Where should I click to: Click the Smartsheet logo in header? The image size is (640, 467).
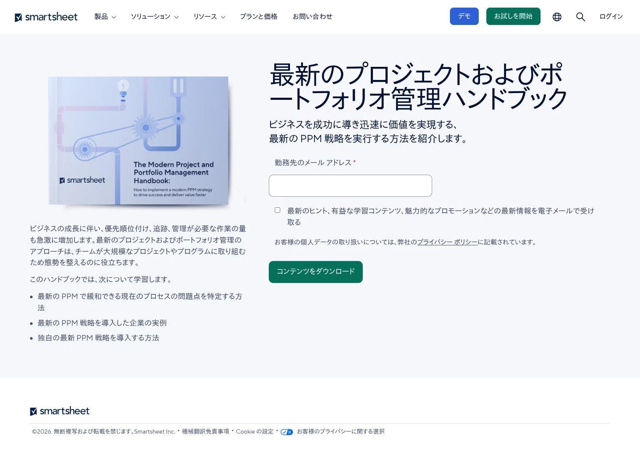pyautogui.click(x=46, y=17)
